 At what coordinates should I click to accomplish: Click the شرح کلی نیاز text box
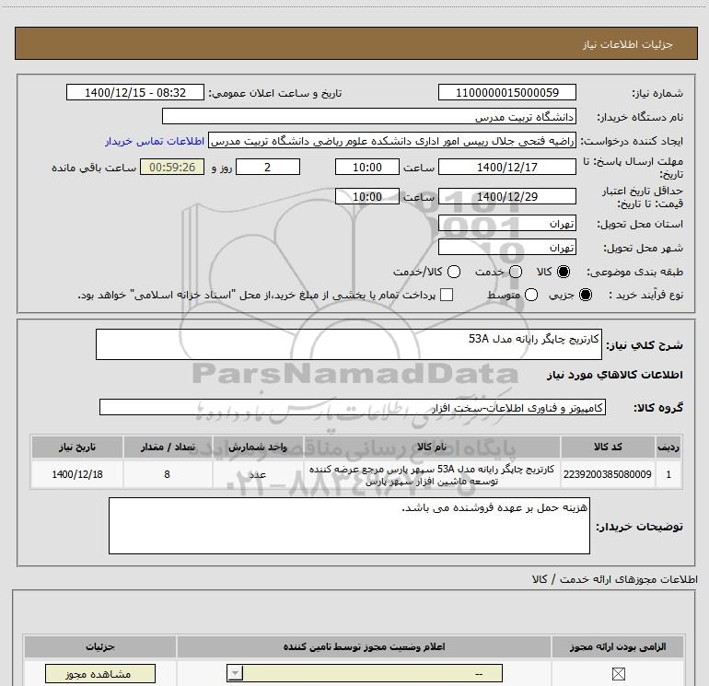tap(349, 344)
